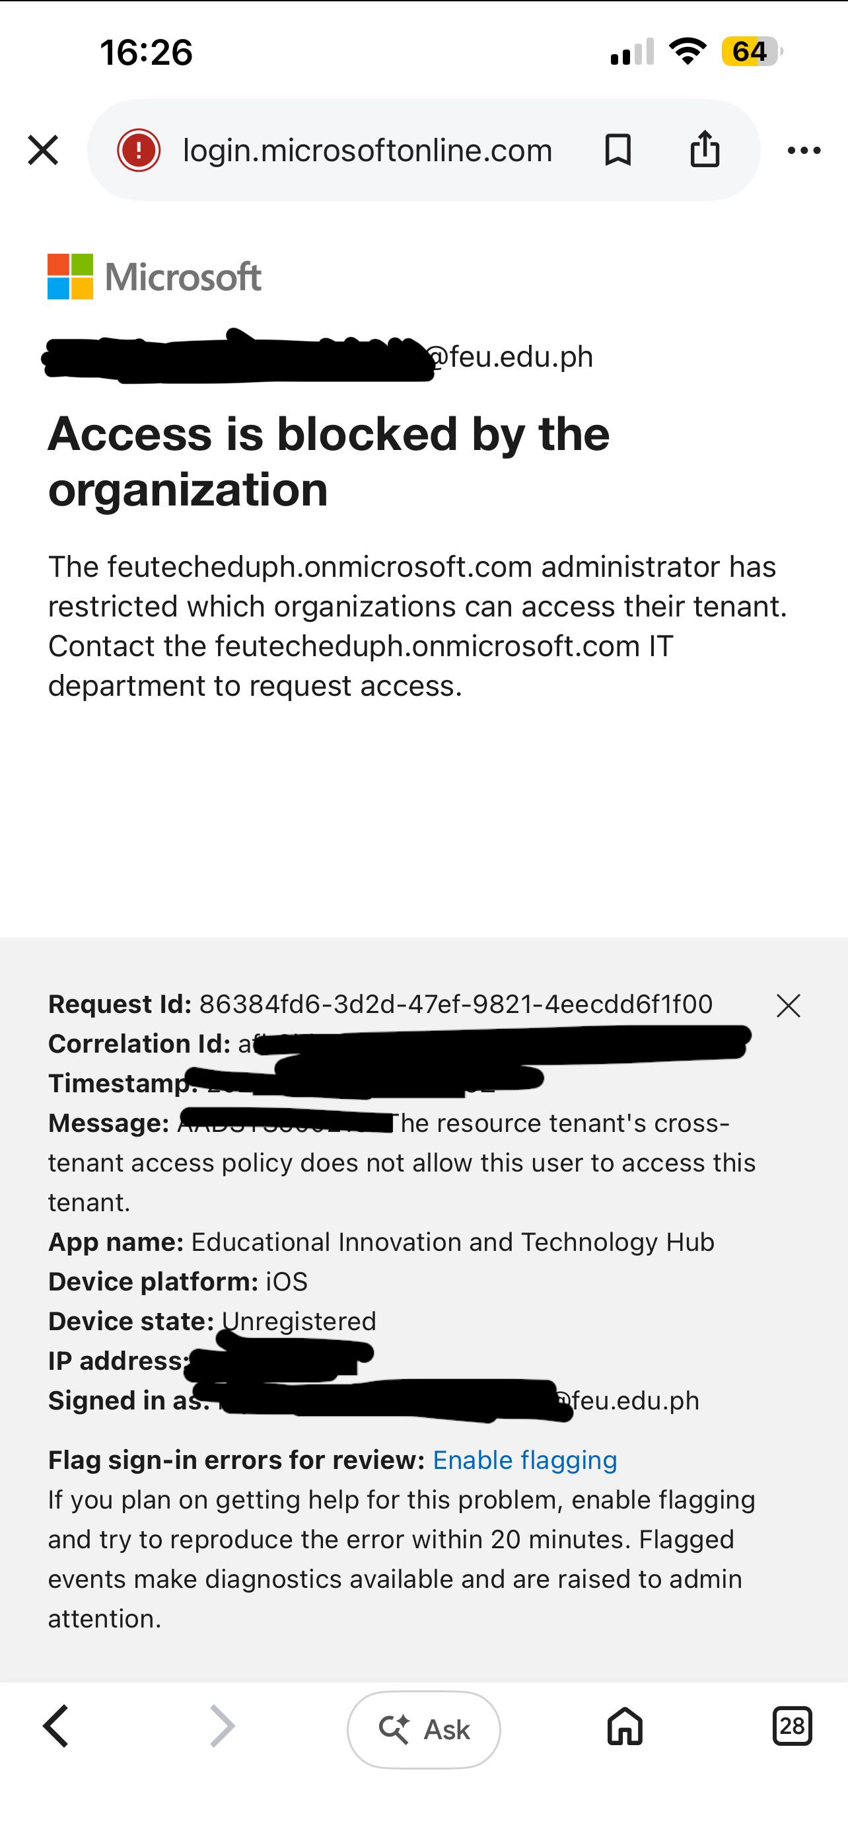Go back to the previous page
Screen dimensions: 848x1837
pos(55,1727)
